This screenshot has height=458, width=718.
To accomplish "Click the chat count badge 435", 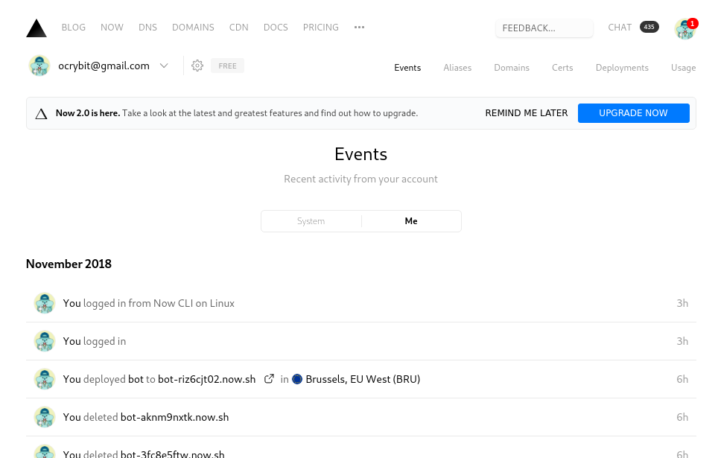I will coord(649,28).
